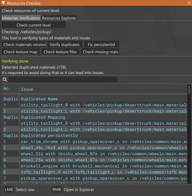Image resolution: width=192 pixels, height=196 pixels.
Task: Click the Issue column header
Action: 27,89
